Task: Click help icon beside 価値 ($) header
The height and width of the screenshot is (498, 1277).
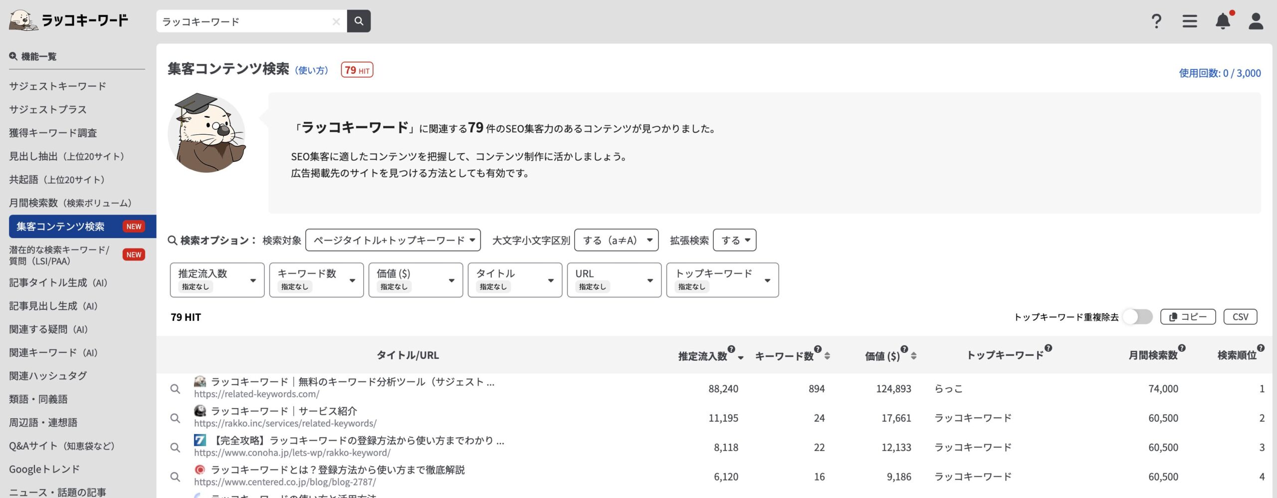Action: click(x=904, y=349)
